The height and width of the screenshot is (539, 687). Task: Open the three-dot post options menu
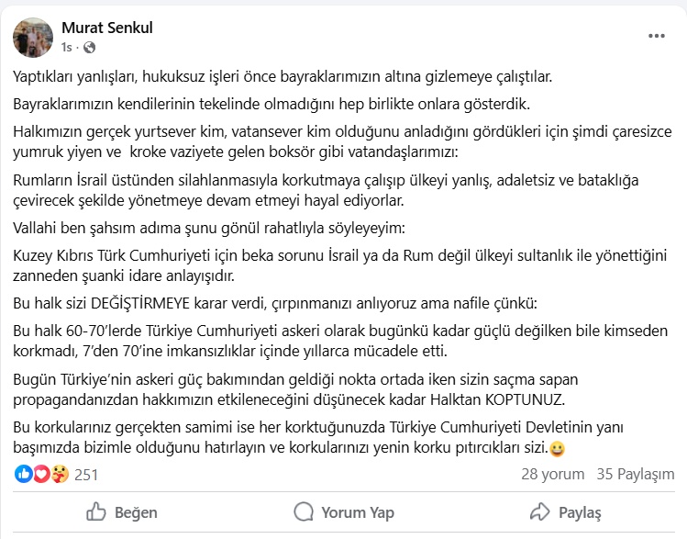coord(656,37)
